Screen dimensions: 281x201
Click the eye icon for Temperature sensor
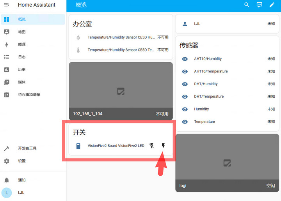click(x=185, y=122)
